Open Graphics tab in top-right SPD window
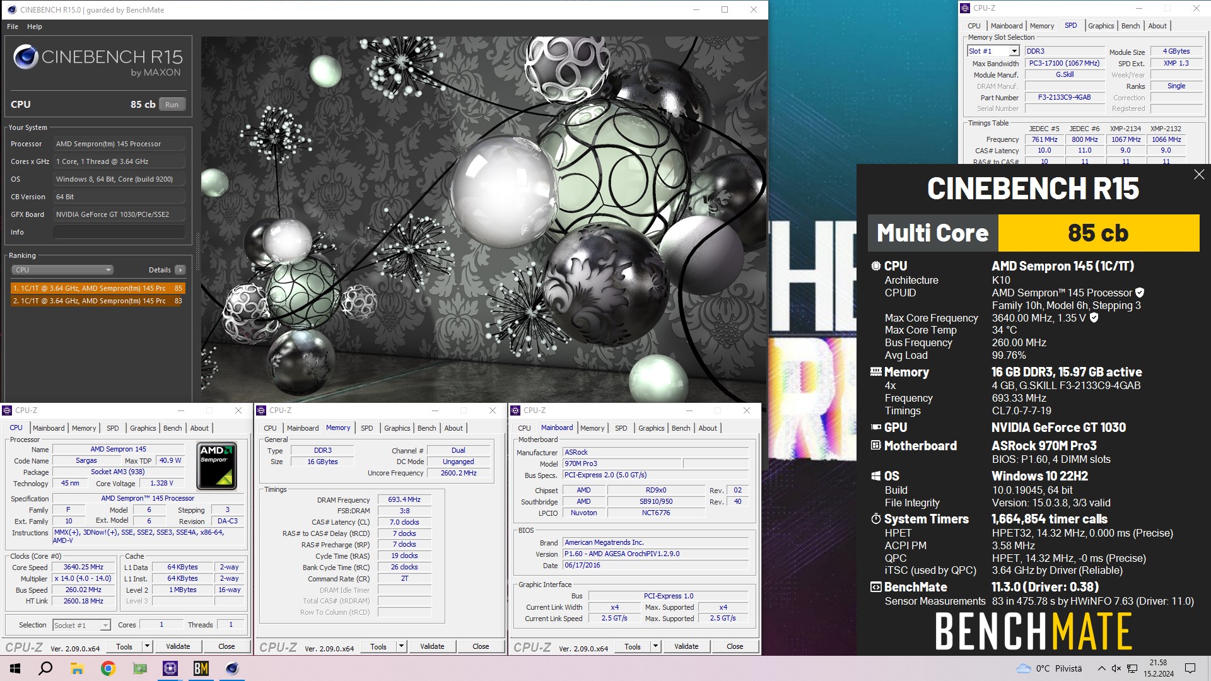 [1101, 26]
